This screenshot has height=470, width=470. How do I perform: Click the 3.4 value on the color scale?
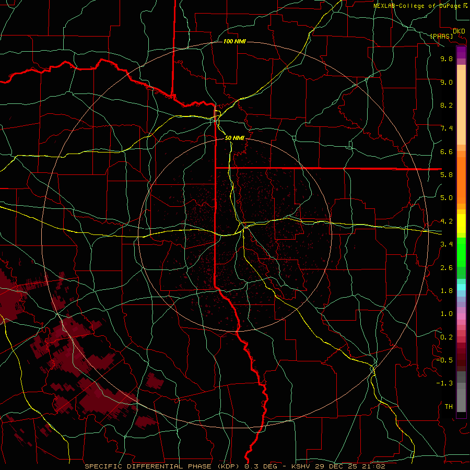(x=446, y=244)
